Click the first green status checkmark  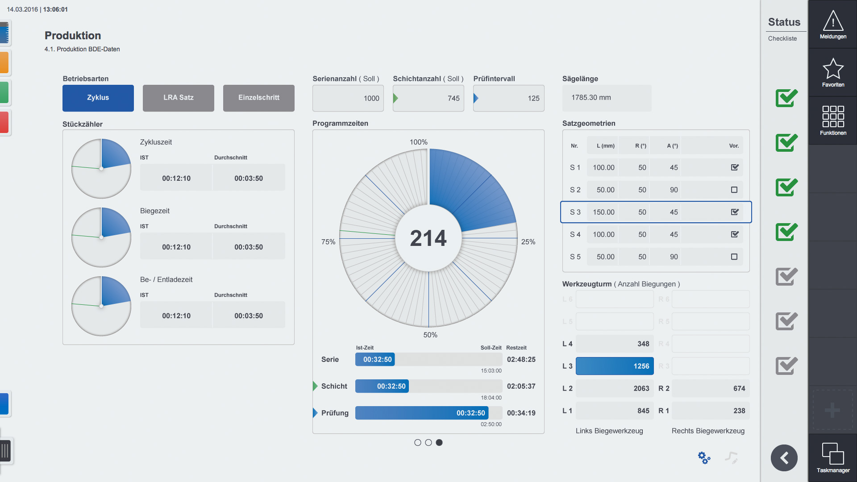(786, 98)
